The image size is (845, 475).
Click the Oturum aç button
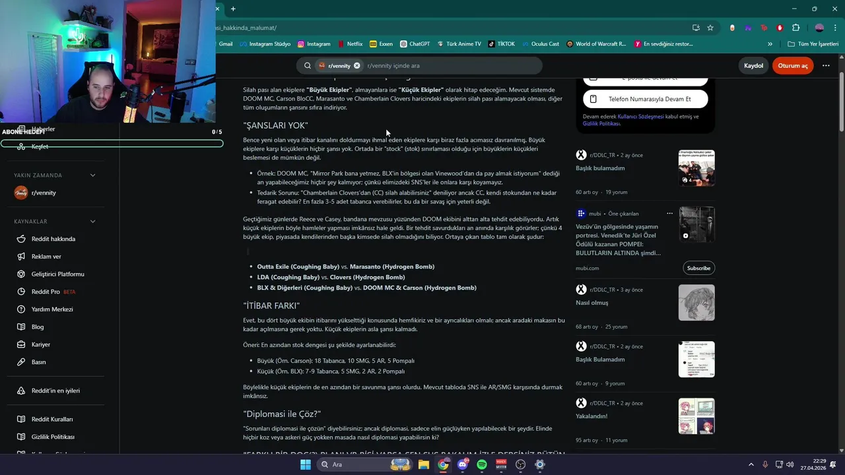[793, 65]
